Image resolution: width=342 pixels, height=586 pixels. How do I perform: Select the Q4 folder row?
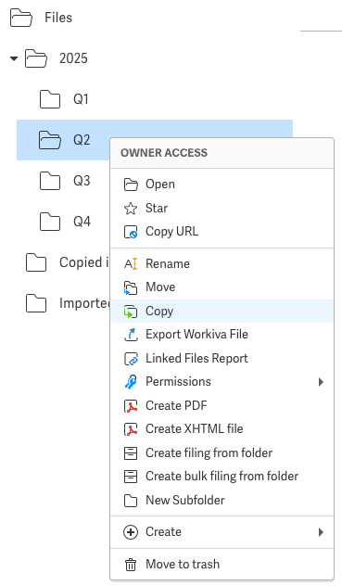[x=63, y=222]
